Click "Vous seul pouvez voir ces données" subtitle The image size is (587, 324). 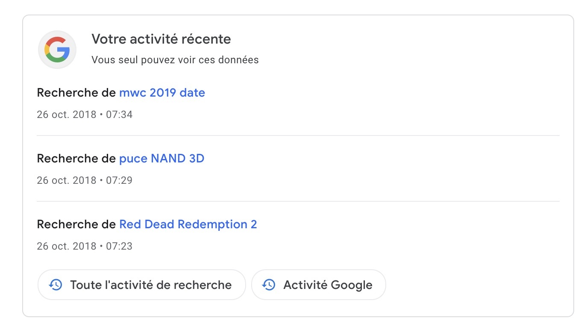click(x=175, y=60)
